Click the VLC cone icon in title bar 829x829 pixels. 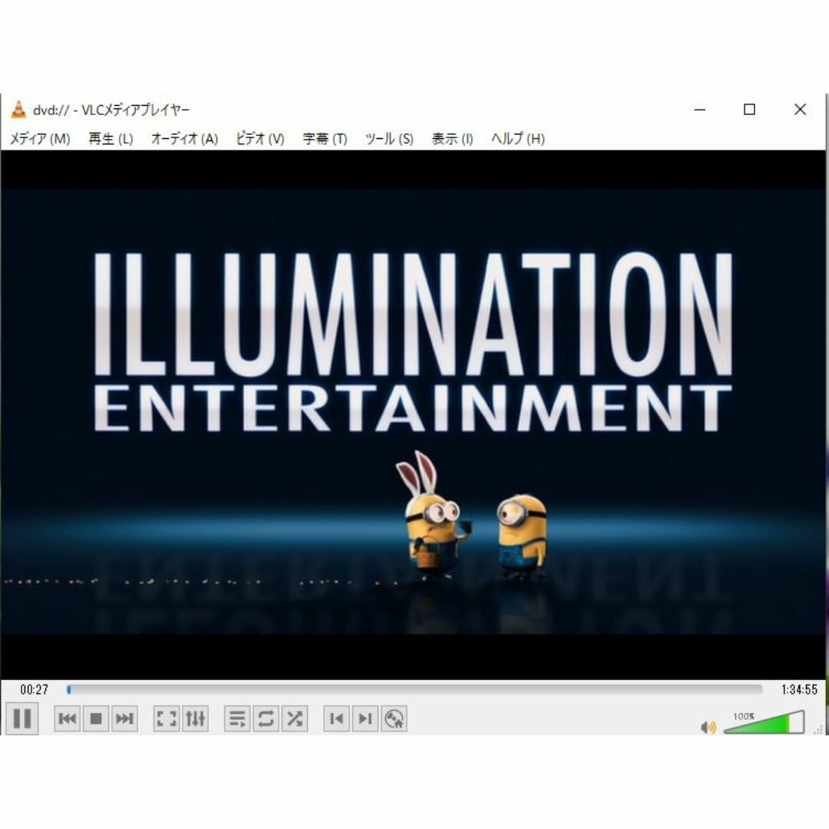(x=18, y=109)
